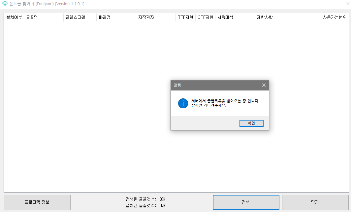
Task: Open 프로그램 정보
Action: (x=37, y=202)
